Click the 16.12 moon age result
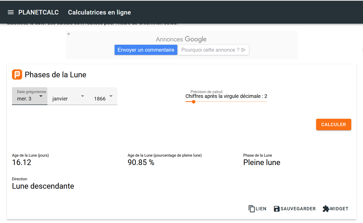363x223 pixels. (22, 162)
